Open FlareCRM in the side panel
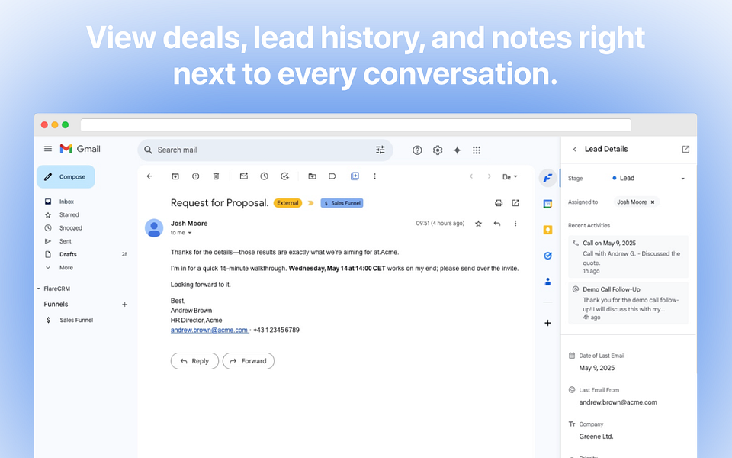This screenshot has height=458, width=732. [547, 178]
